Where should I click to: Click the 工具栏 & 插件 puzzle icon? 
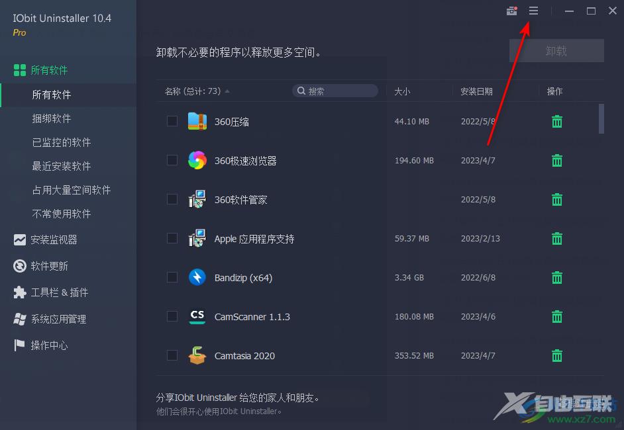click(x=19, y=292)
